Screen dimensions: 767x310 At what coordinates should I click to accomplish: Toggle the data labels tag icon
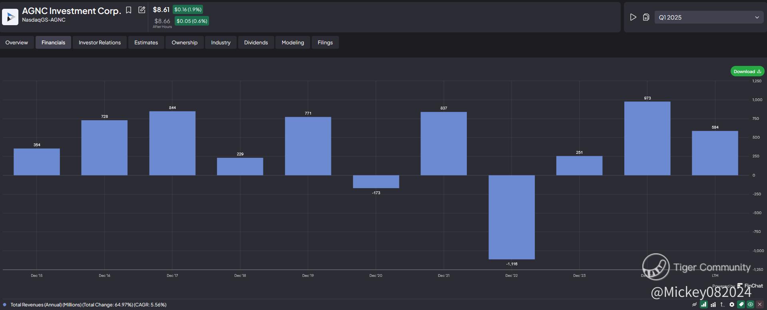[x=741, y=304]
